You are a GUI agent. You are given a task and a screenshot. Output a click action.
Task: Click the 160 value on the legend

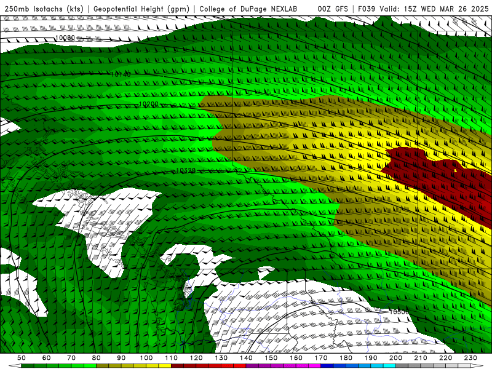click(x=296, y=358)
